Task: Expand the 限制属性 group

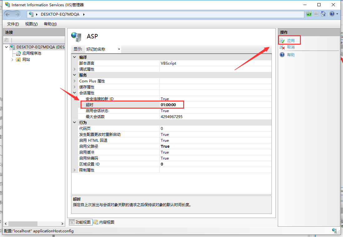Action: [x=75, y=170]
